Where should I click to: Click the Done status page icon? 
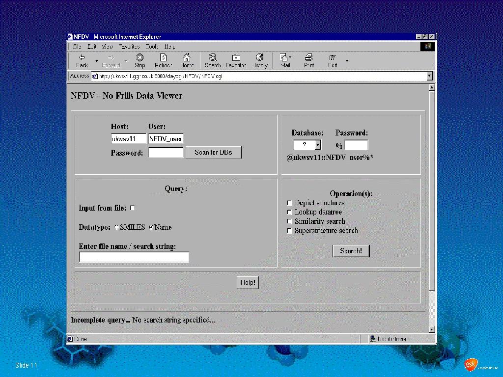pos(70,339)
